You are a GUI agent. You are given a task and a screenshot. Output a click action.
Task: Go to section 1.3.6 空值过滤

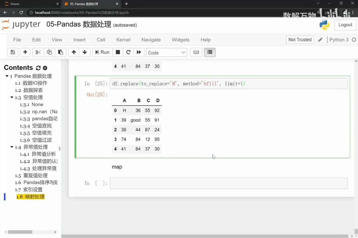[36, 140]
